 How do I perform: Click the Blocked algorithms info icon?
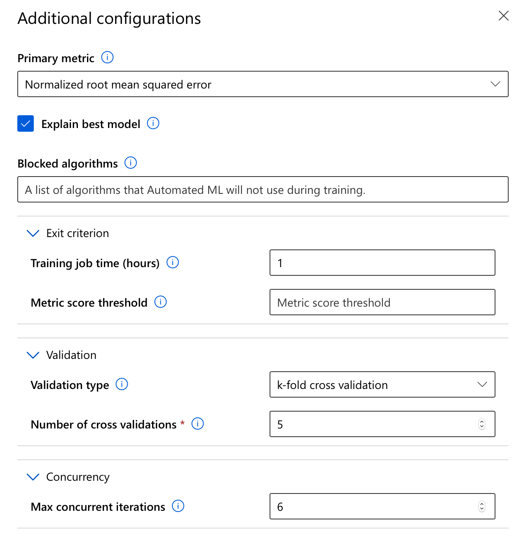131,163
